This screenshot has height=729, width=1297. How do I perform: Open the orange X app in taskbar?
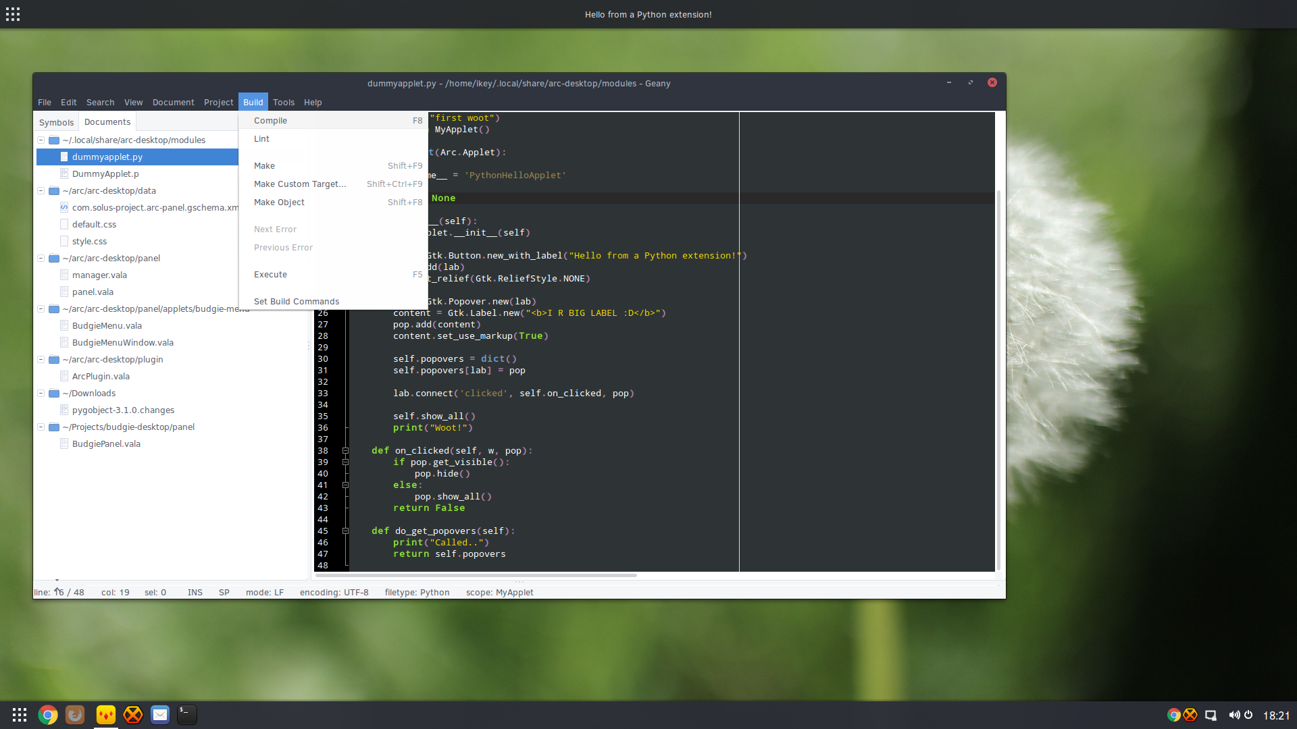[x=133, y=715]
